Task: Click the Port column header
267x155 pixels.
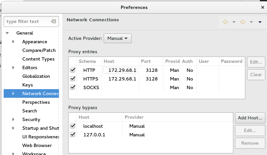Action: point(151,61)
